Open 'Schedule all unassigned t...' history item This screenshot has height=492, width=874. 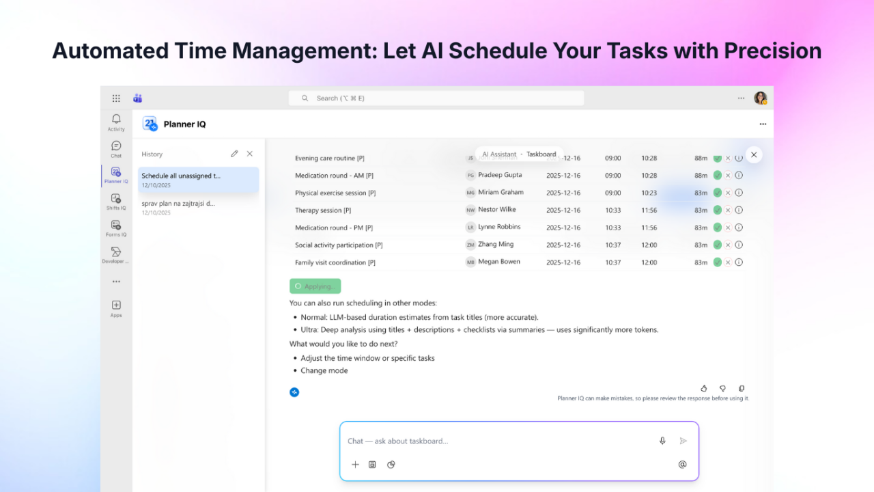199,180
